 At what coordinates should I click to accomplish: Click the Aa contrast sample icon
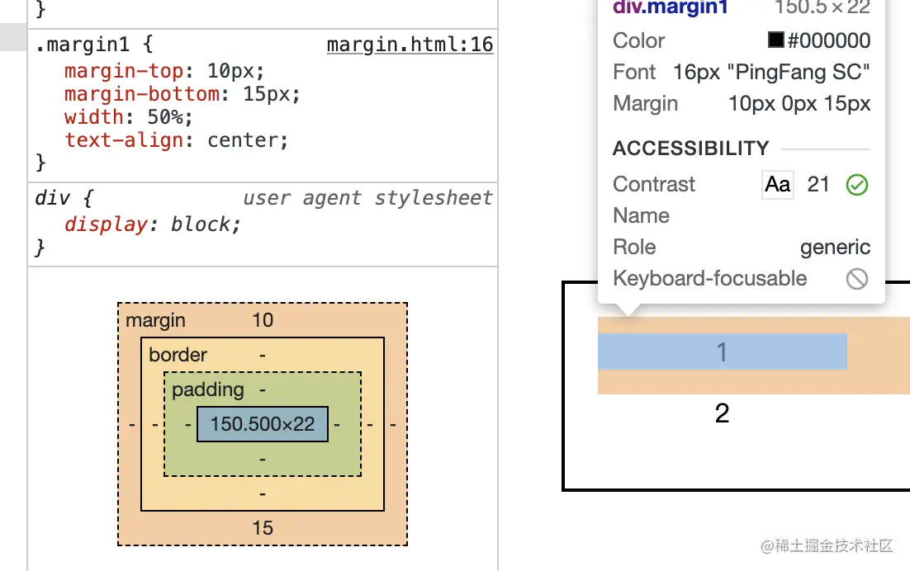[x=777, y=185]
